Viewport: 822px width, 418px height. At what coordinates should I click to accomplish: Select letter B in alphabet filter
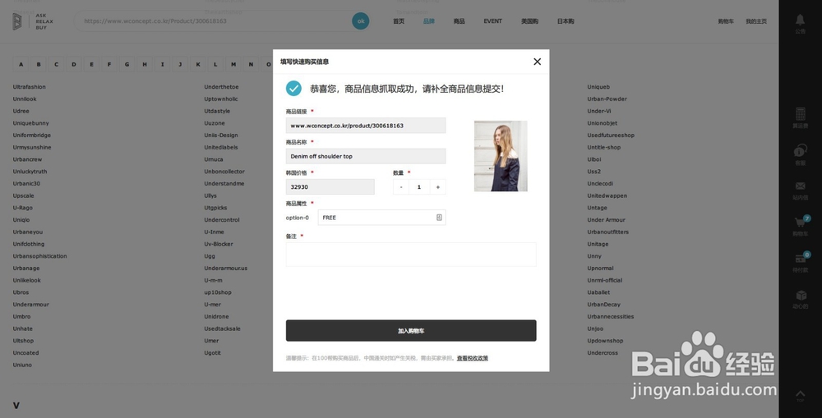coord(39,64)
